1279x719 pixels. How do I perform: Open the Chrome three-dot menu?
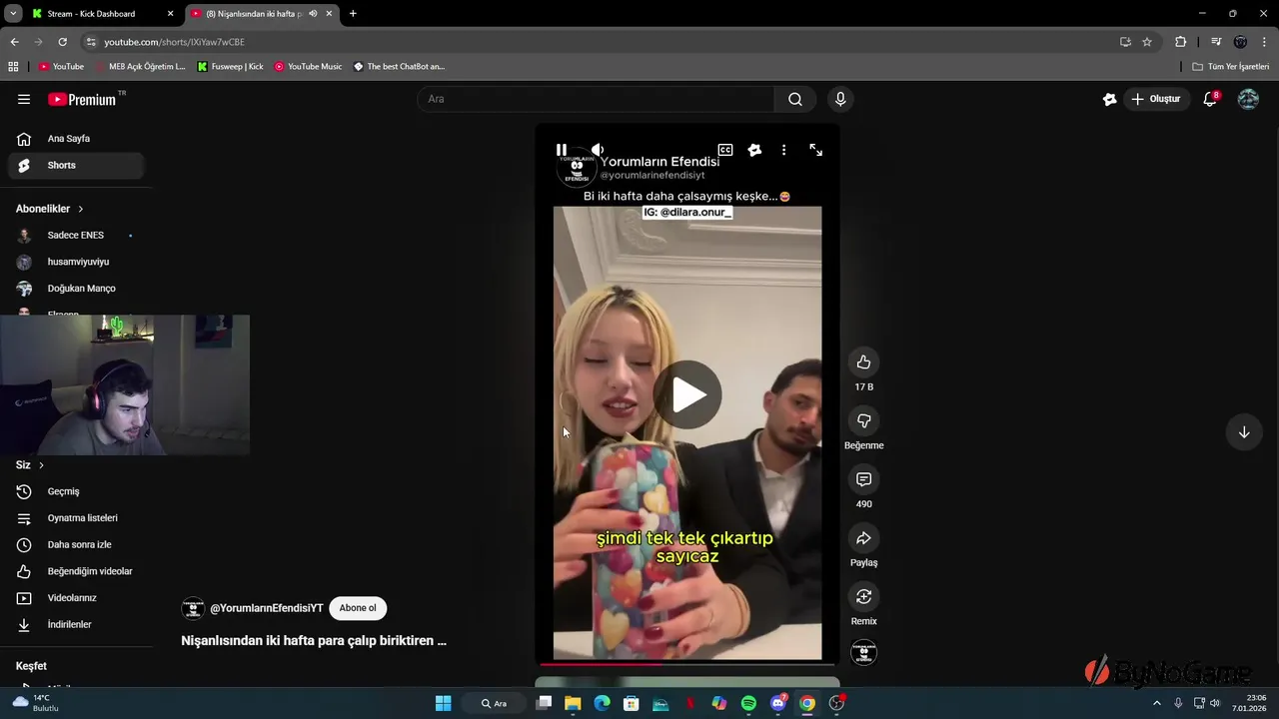(1264, 42)
